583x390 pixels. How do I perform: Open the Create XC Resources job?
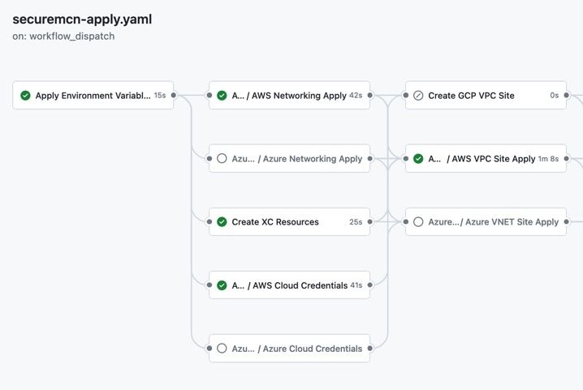pos(276,222)
